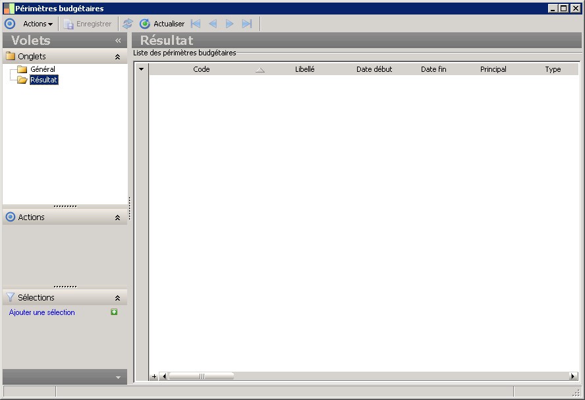Click the Sélections section header text
The width and height of the screenshot is (585, 400).
pos(36,297)
